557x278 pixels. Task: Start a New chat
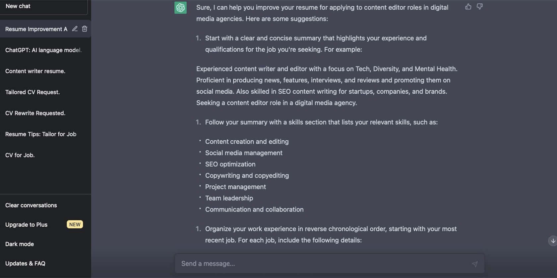(x=18, y=6)
